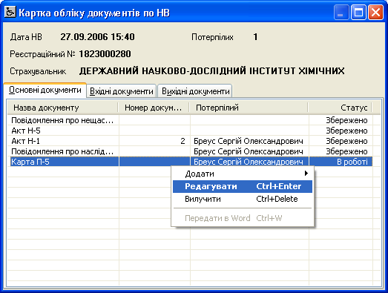Click the application icon in the title bar

click(10, 12)
